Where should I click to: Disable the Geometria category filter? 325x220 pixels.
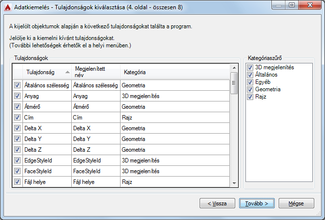point(250,89)
